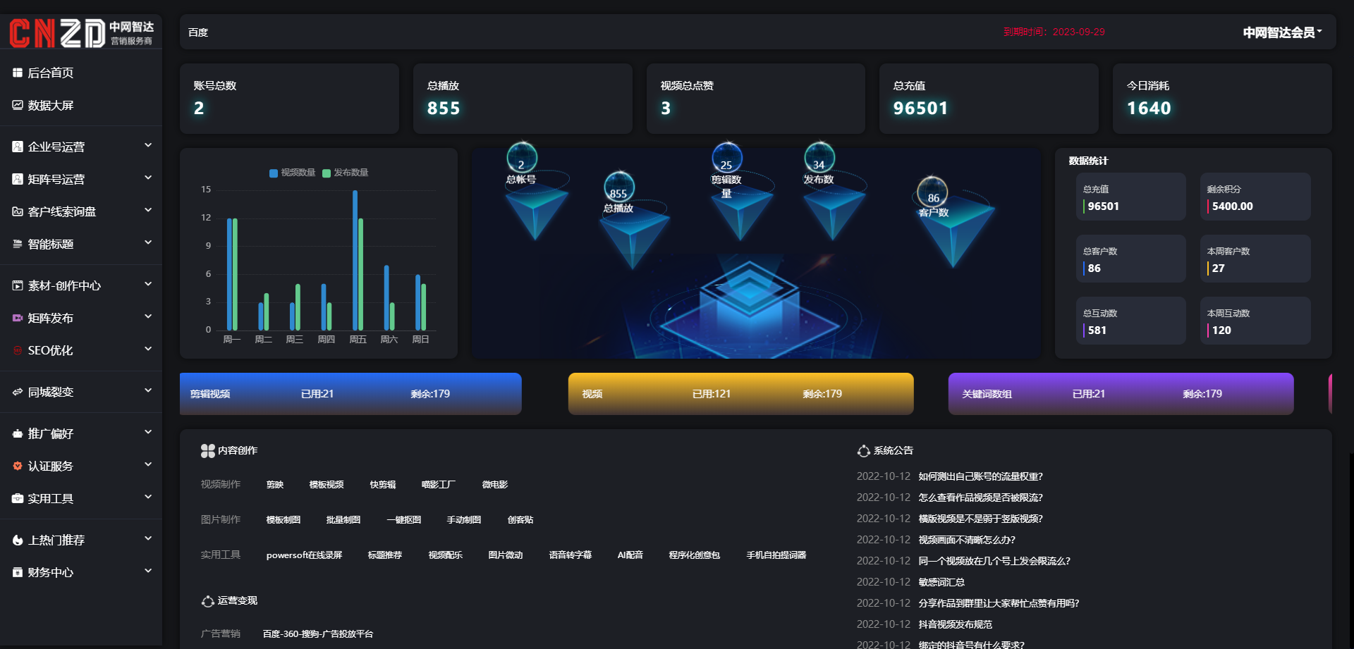
Task: Click the 客户线索询盘 sidebar icon
Action: [18, 211]
